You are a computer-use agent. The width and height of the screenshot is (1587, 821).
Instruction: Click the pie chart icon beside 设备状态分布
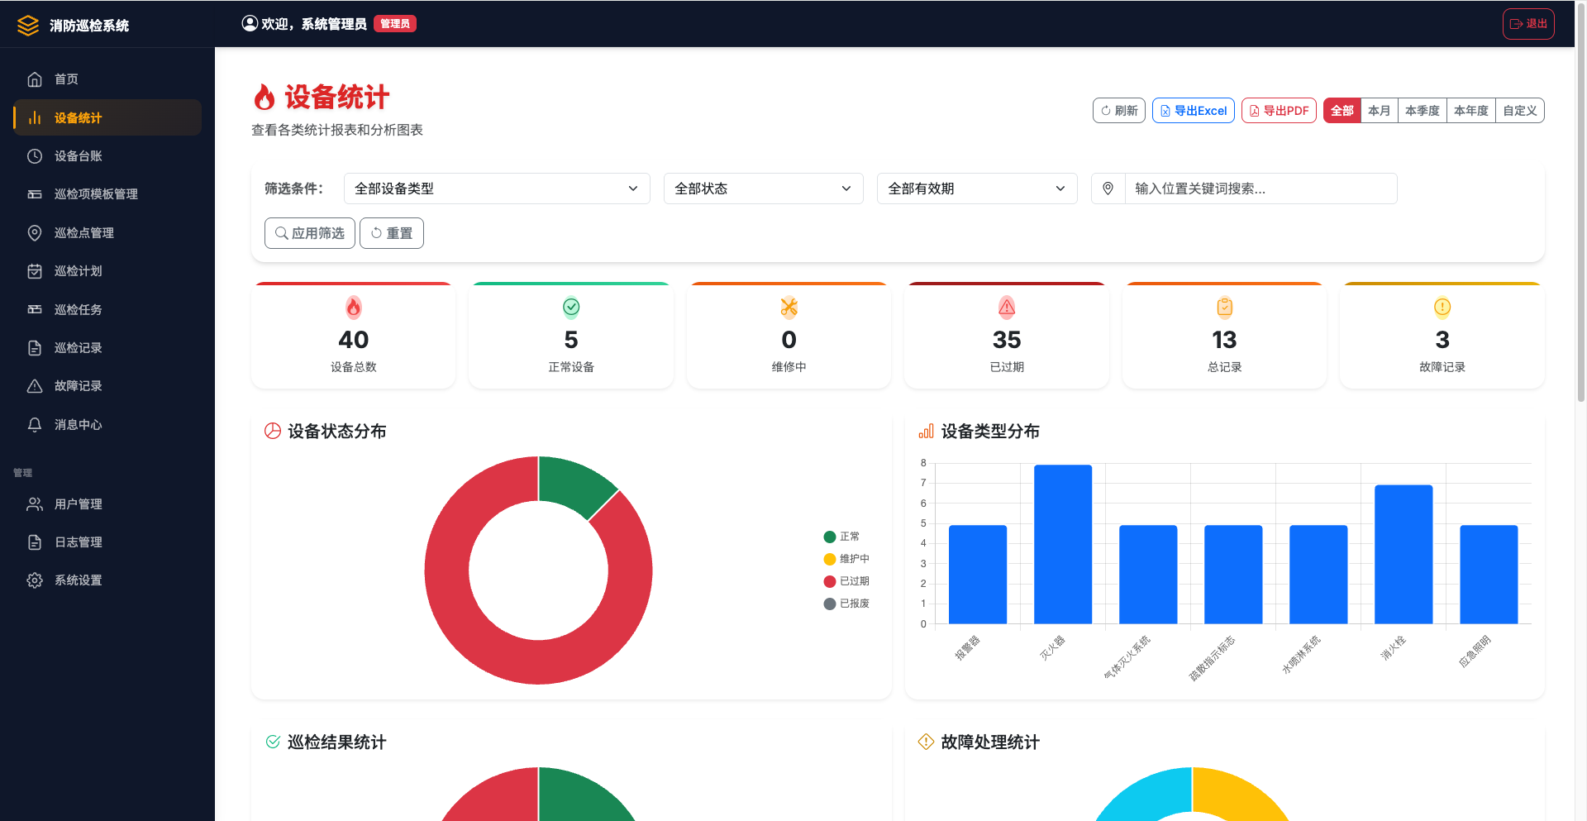tap(273, 431)
